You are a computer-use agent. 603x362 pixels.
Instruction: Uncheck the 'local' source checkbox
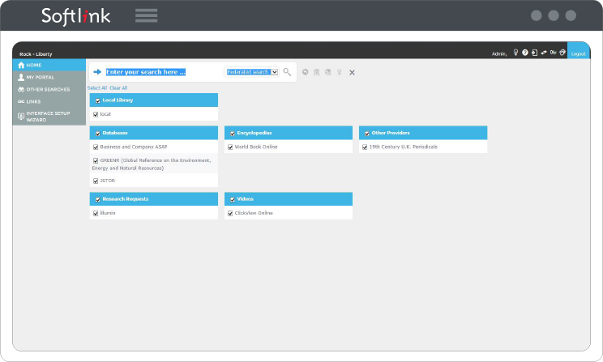click(x=96, y=114)
